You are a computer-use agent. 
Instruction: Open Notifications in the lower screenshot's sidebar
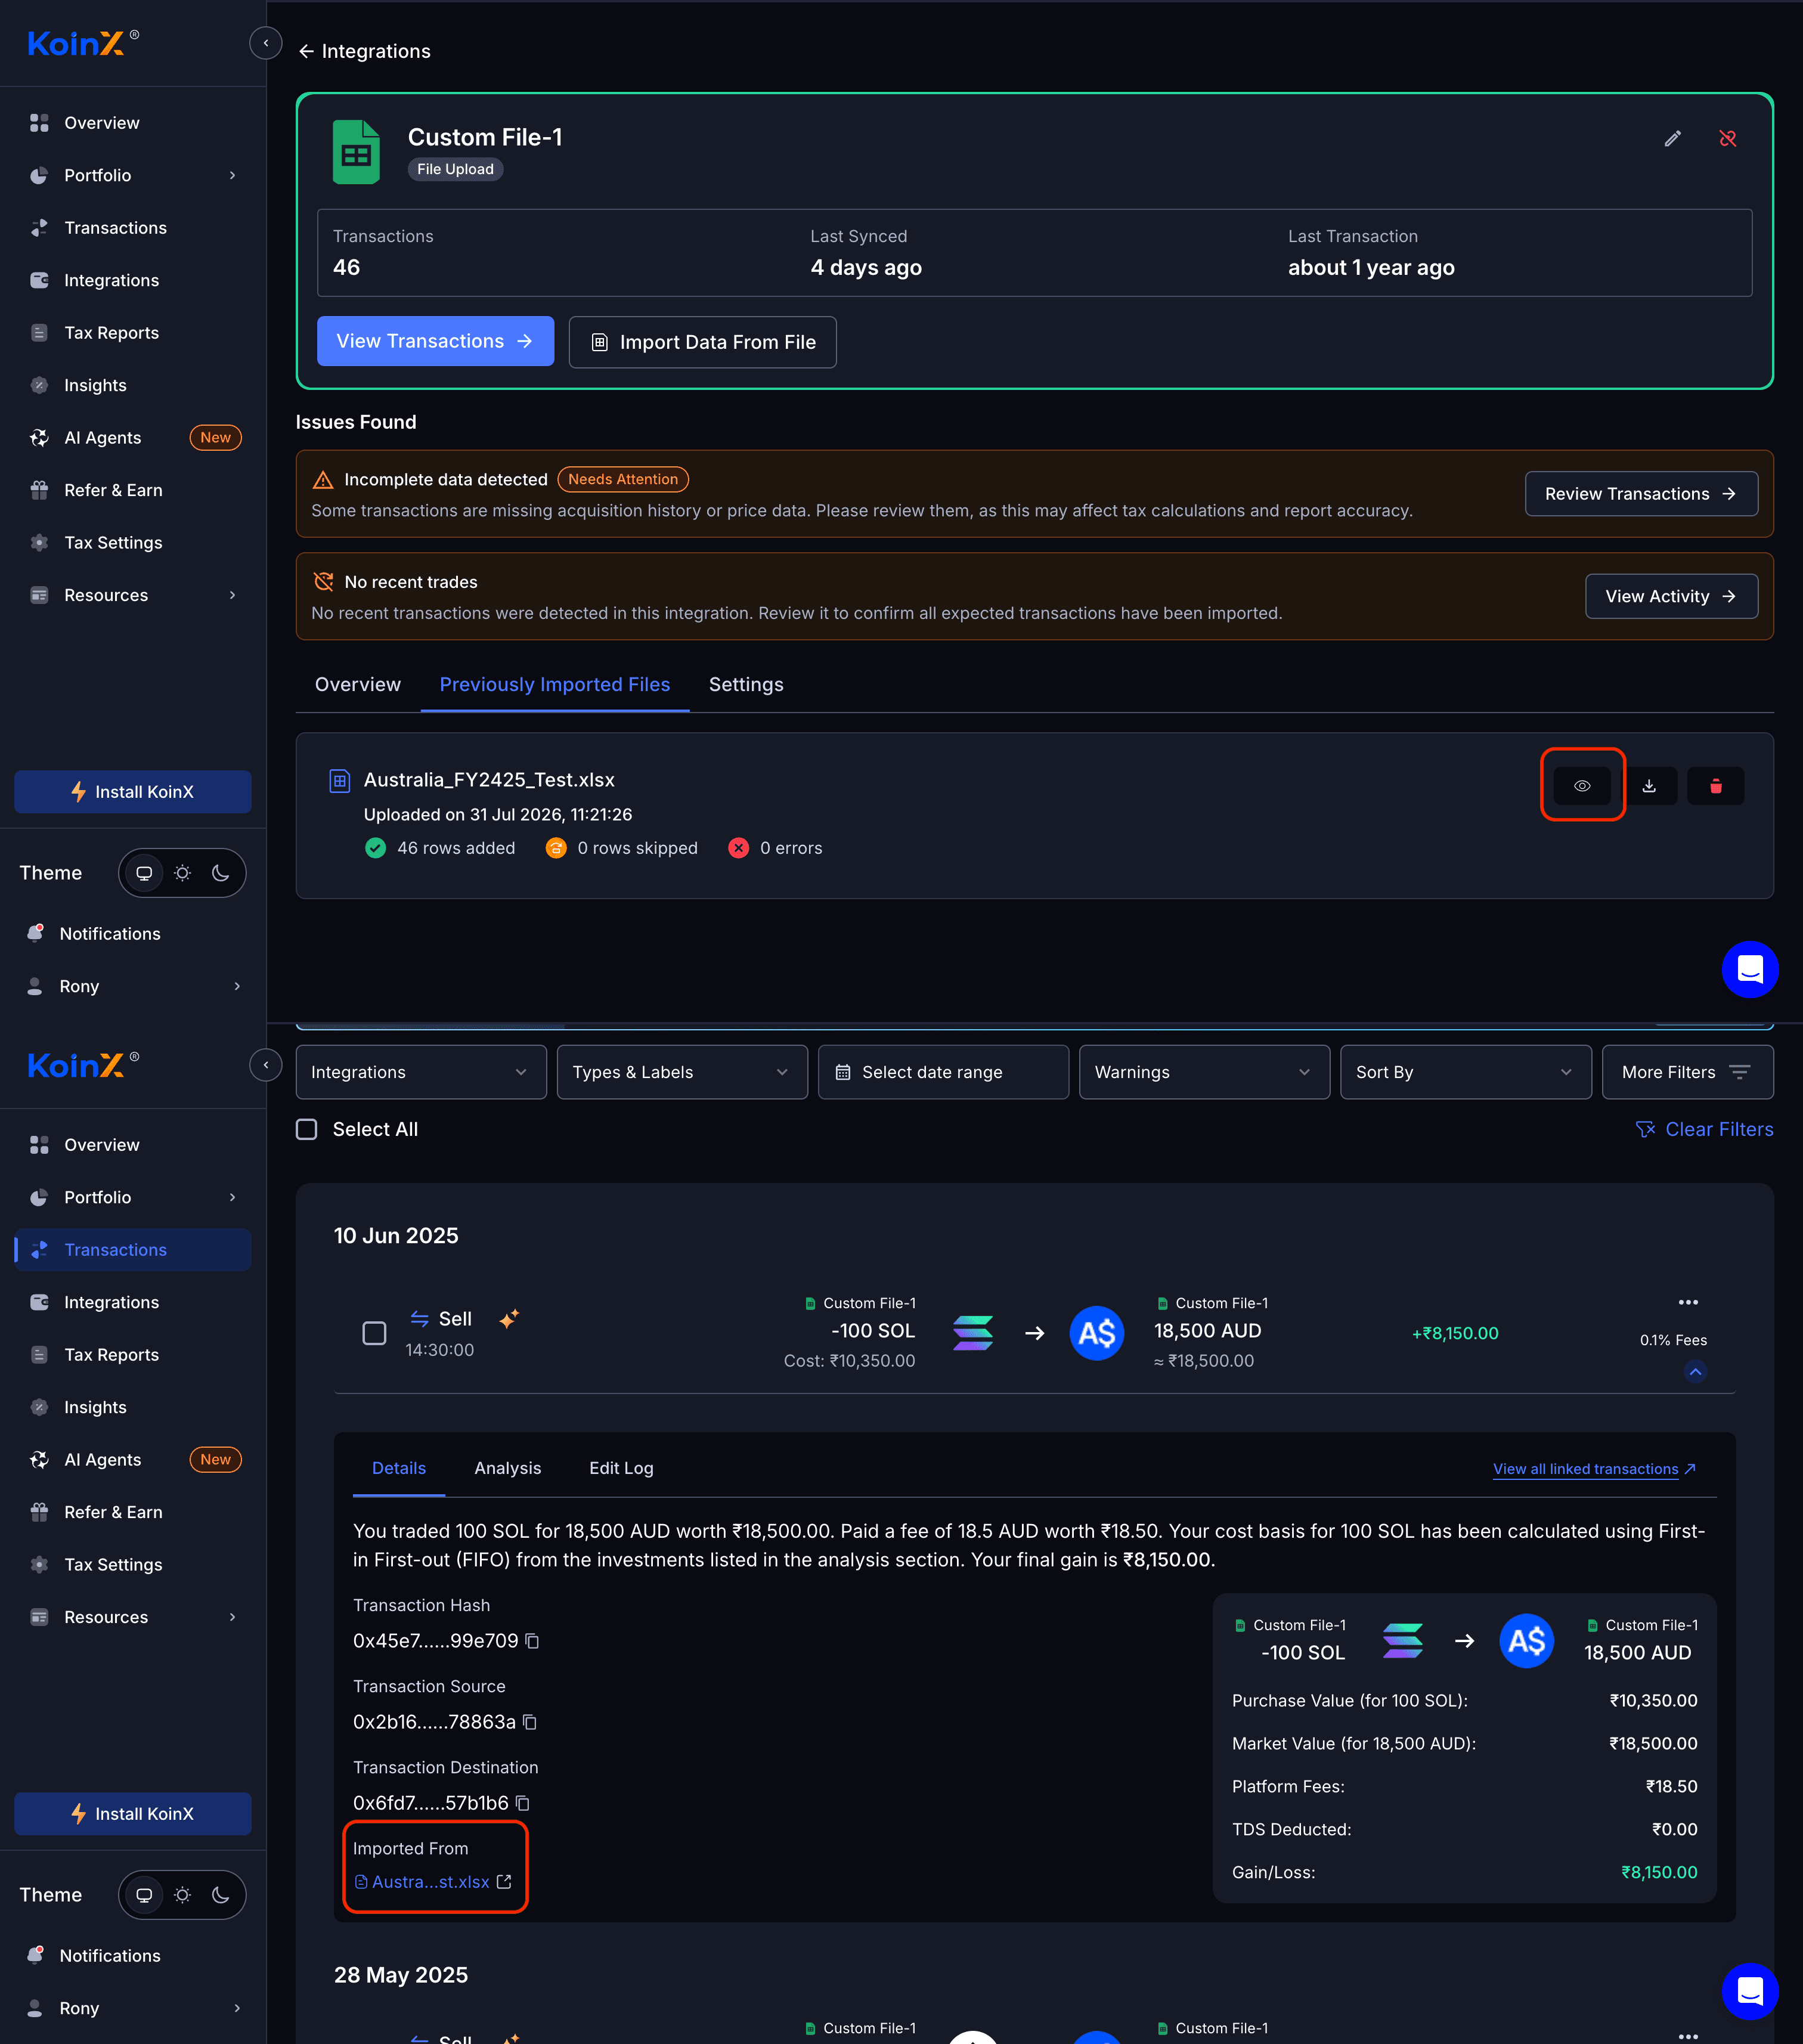133,1956
